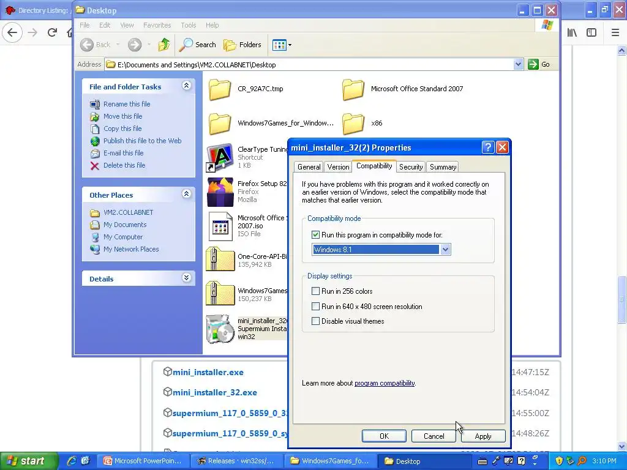Collapse the Other Places panel
Viewport: 627px width, 470px height.
tap(186, 194)
